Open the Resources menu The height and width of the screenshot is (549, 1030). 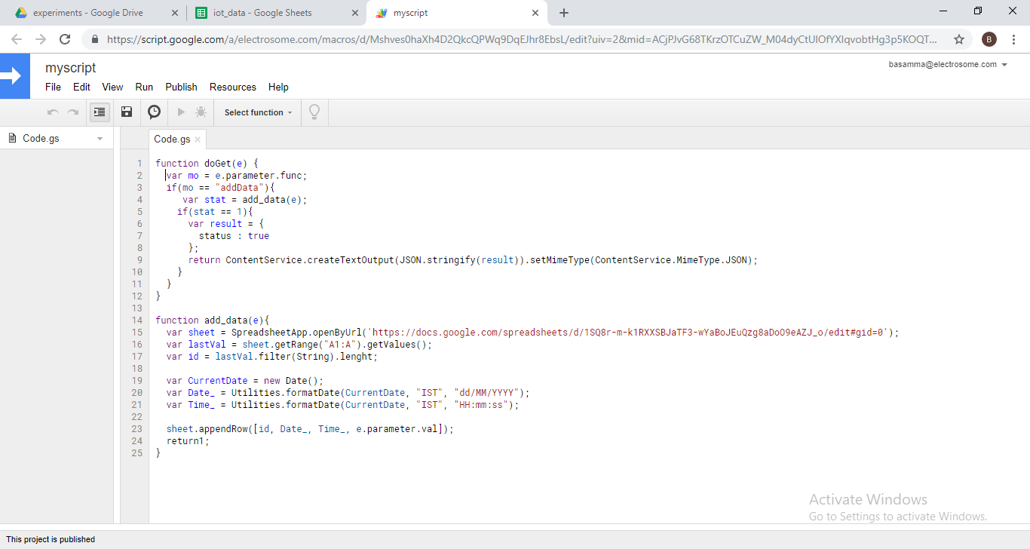pyautogui.click(x=232, y=87)
